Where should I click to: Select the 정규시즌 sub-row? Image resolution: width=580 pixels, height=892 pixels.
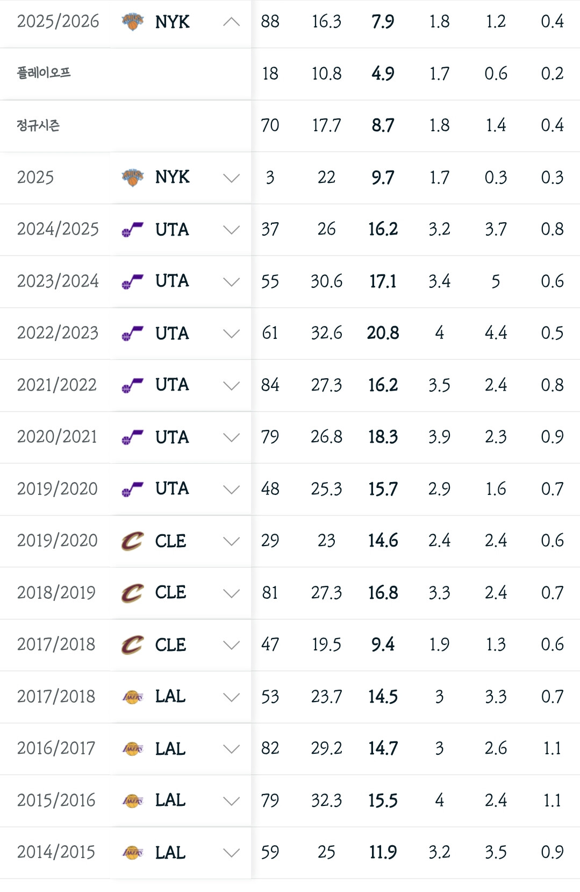coord(290,126)
